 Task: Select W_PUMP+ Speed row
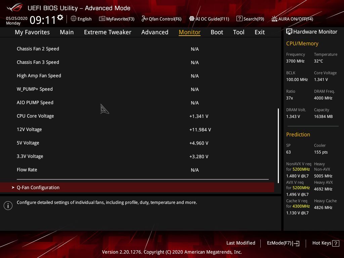tap(137, 89)
